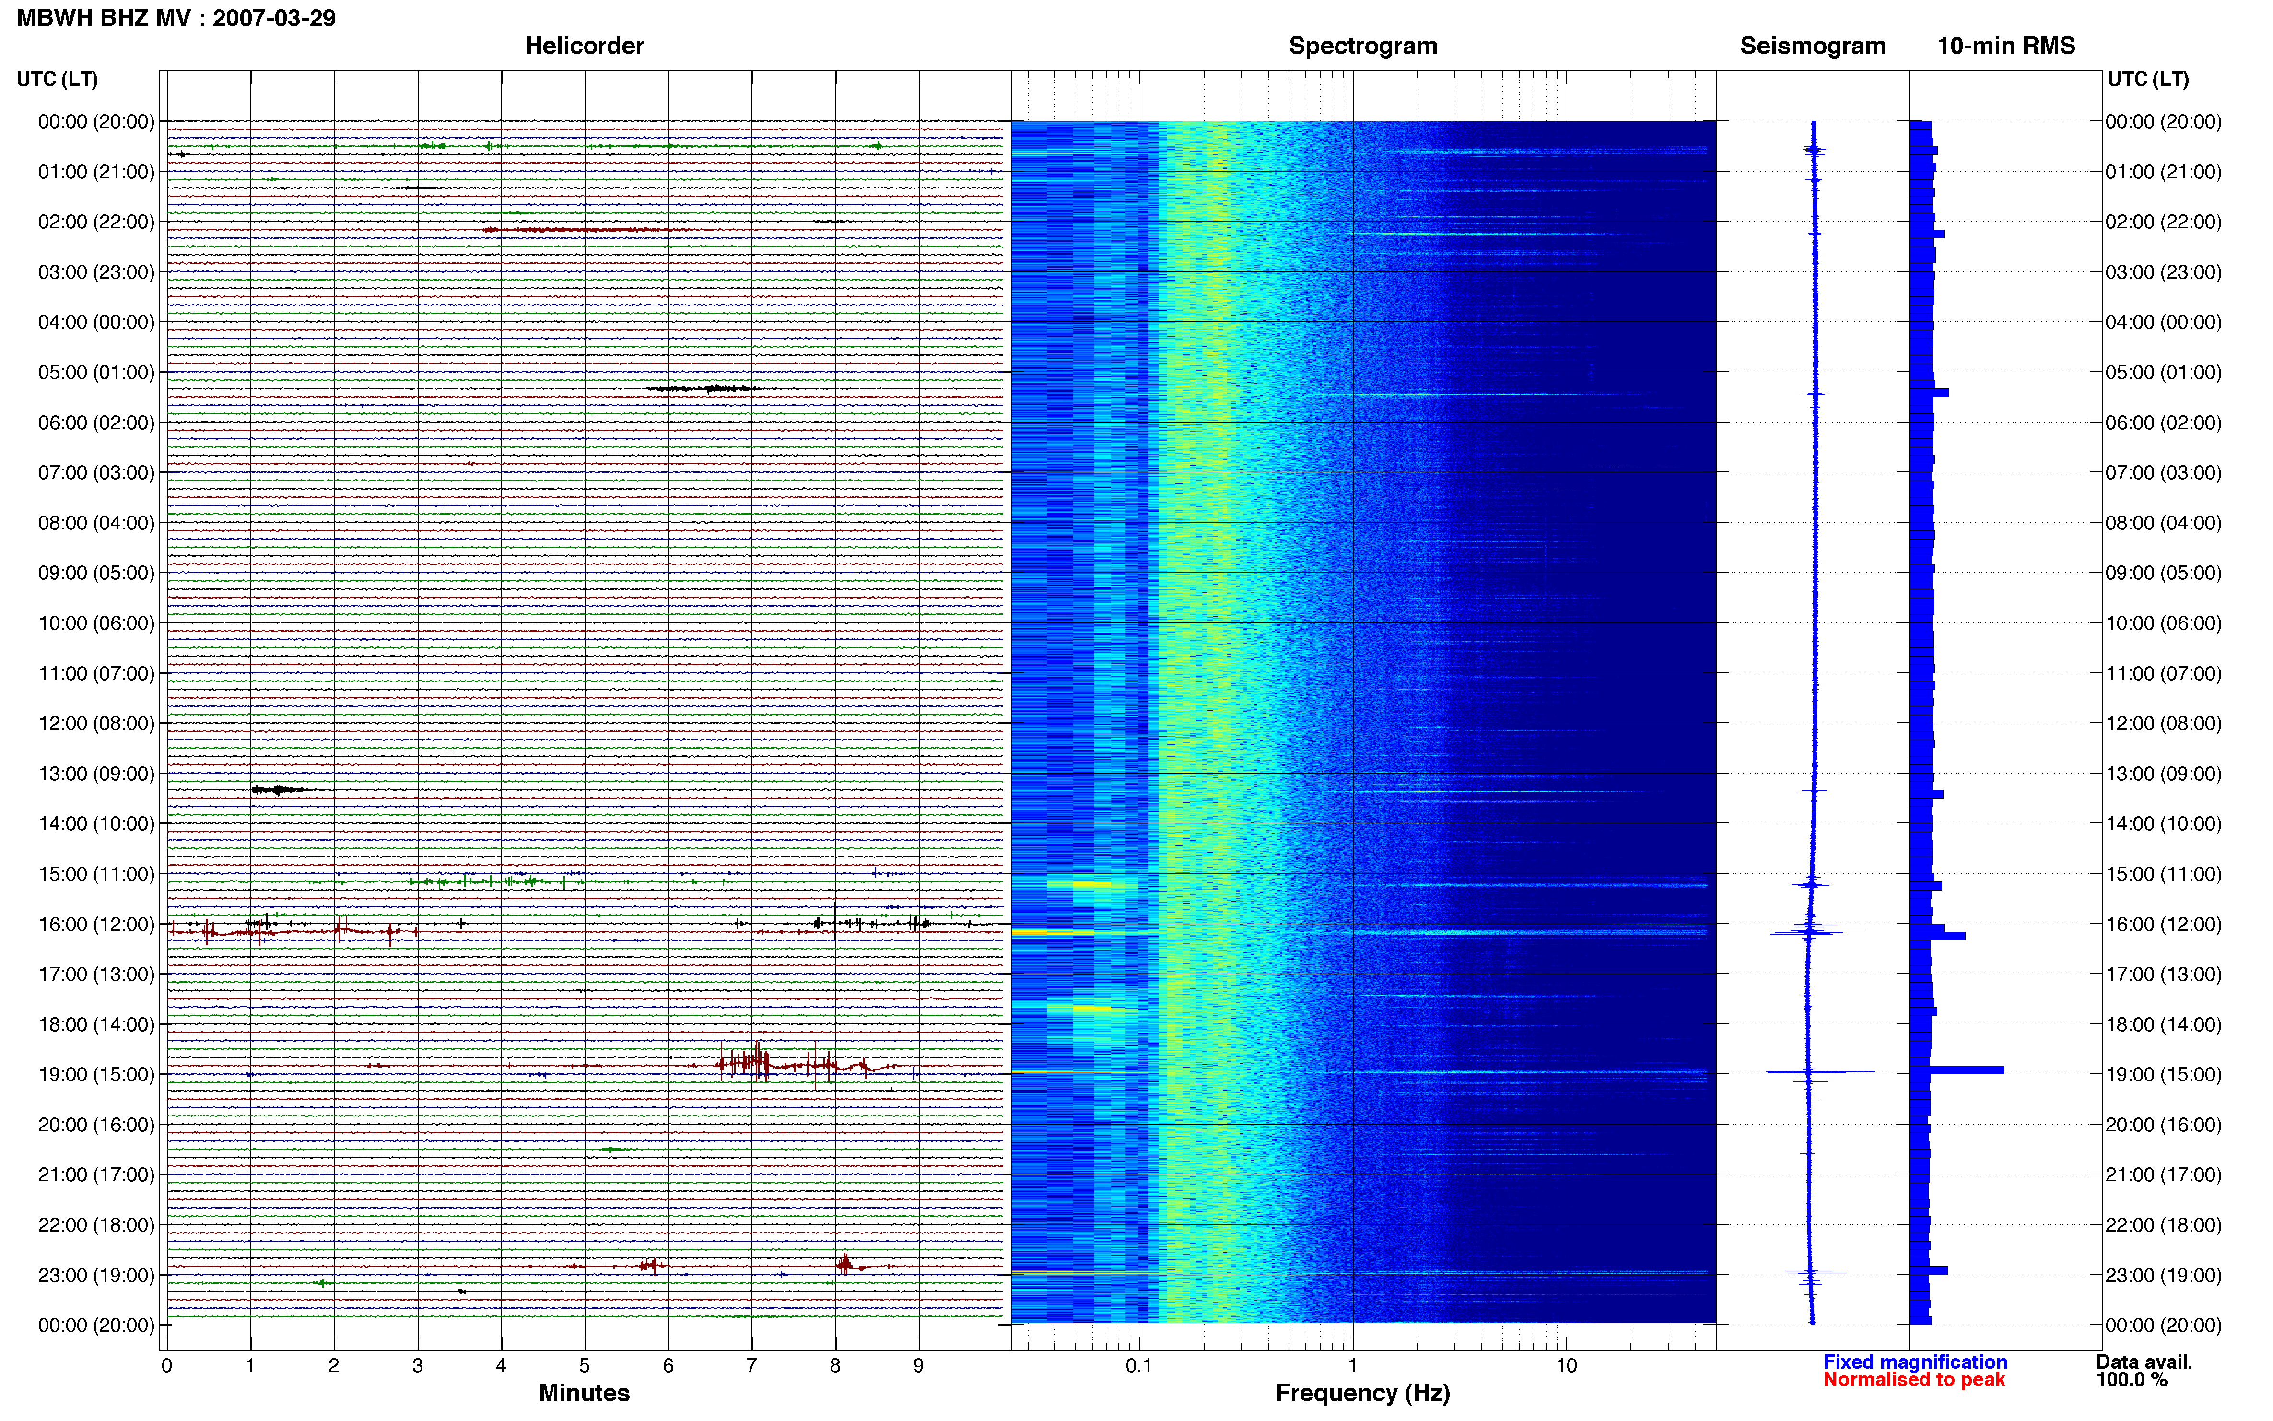
Task: Click the minute '5' tick label
Action: click(585, 1365)
